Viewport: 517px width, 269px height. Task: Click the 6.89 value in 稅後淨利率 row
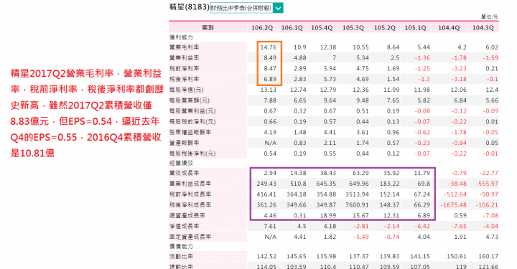[270, 79]
